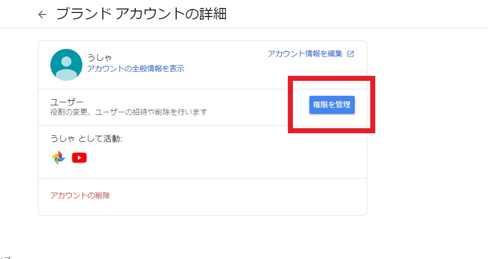
Task: Go back using the left arrow icon
Action: [x=42, y=14]
